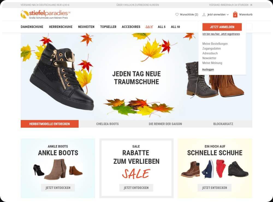
Task: Switch to Die Renner der Saison tab
Action: pyautogui.click(x=165, y=124)
